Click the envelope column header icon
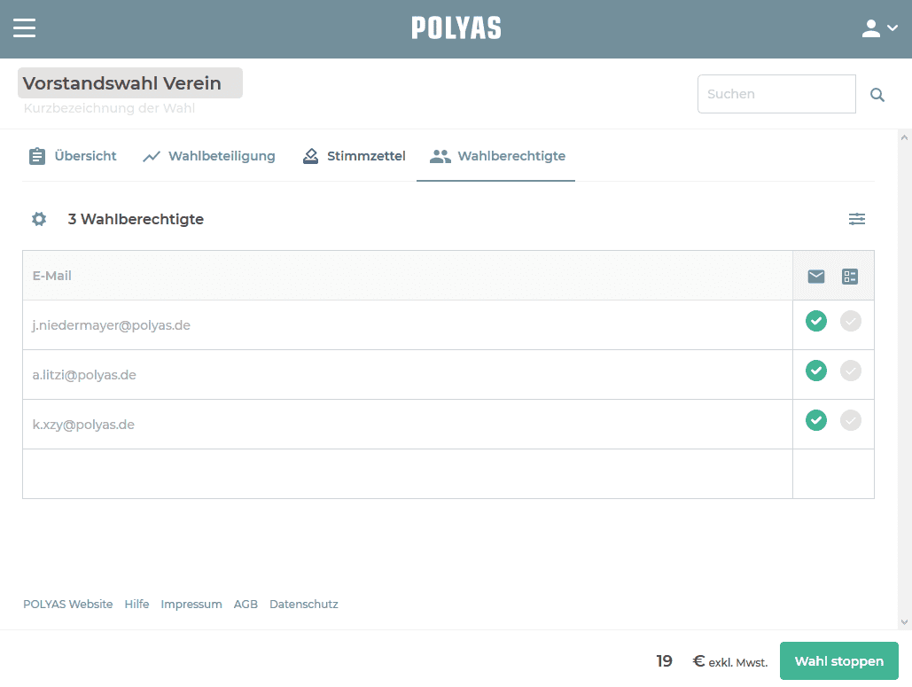This screenshot has height=687, width=912. coord(816,277)
